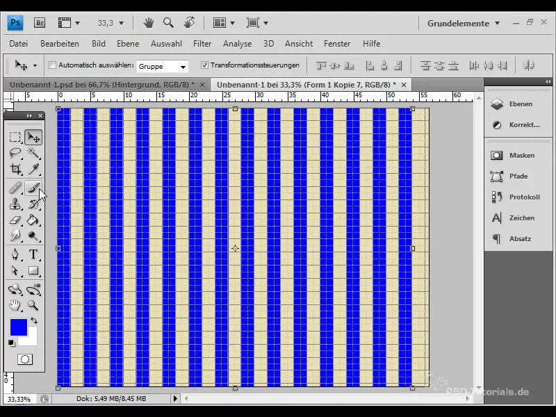Screen dimensions: 556x417
Task: Click the Zoom tool in application bar
Action: click(x=168, y=23)
